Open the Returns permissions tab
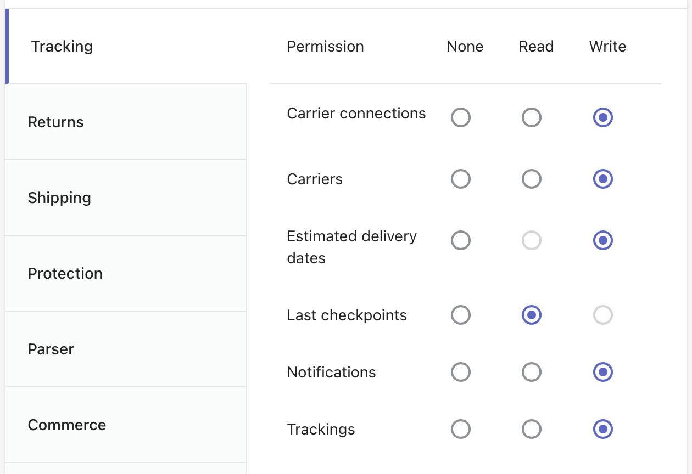 coord(126,122)
